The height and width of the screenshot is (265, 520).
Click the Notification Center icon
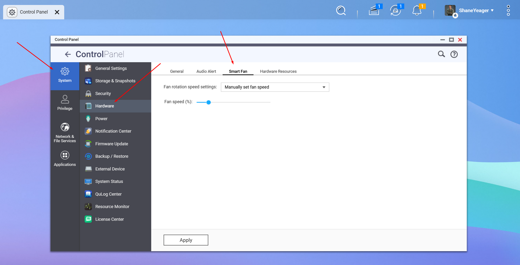(x=88, y=131)
